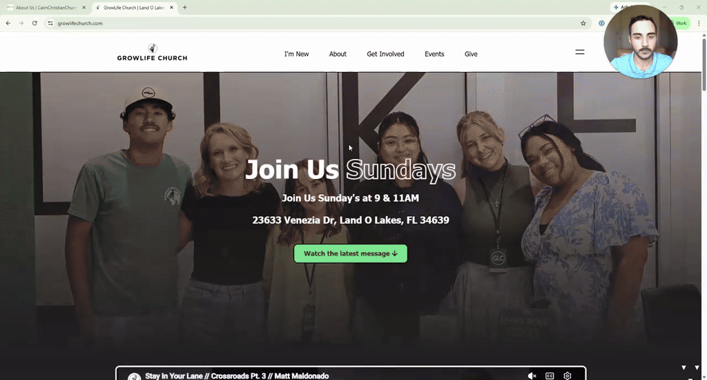This screenshot has width=707, height=380.
Task: Click the browser forward arrow
Action: pos(21,23)
